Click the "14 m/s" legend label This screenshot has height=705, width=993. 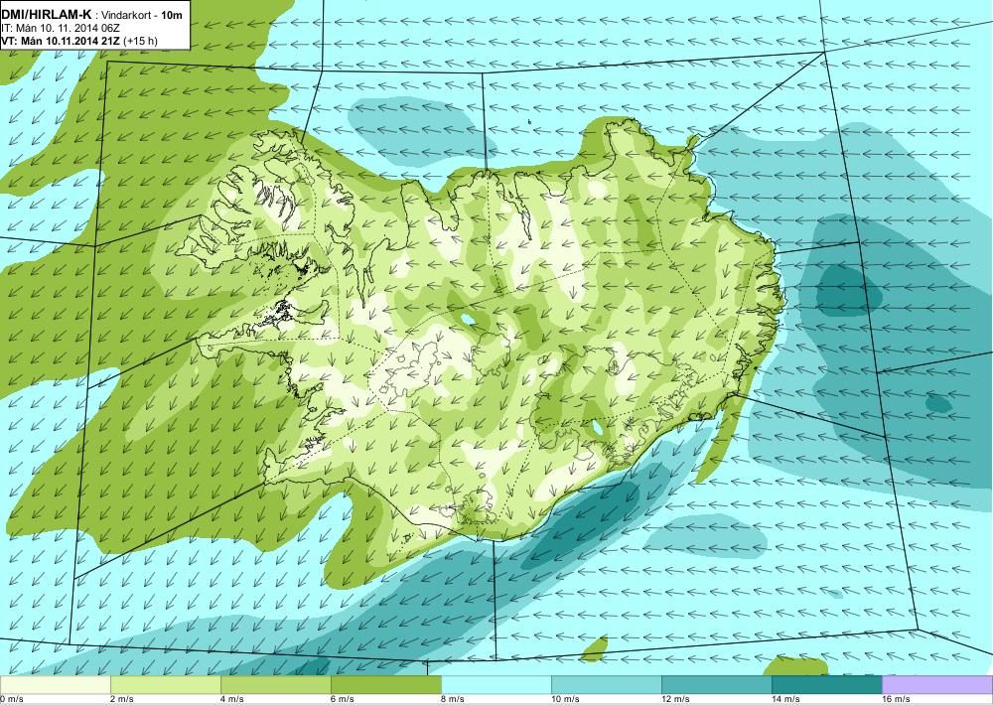pyautogui.click(x=785, y=699)
